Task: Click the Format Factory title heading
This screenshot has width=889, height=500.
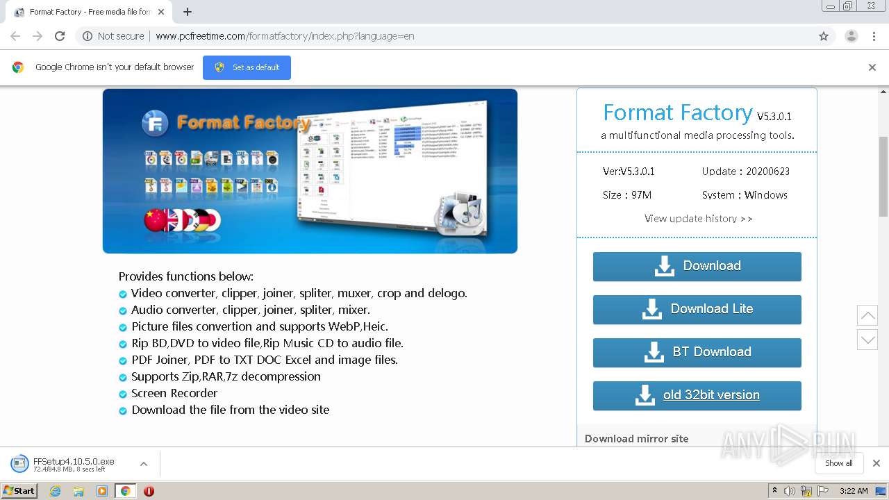Action: coord(677,112)
